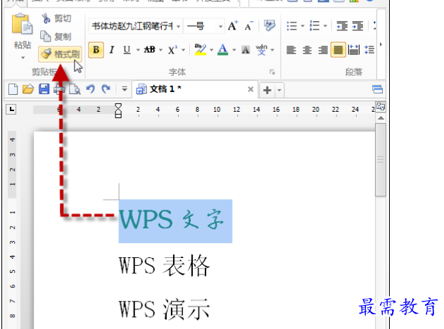The height and width of the screenshot is (329, 444).
Task: Align paragraph text right
Action: (x=323, y=50)
